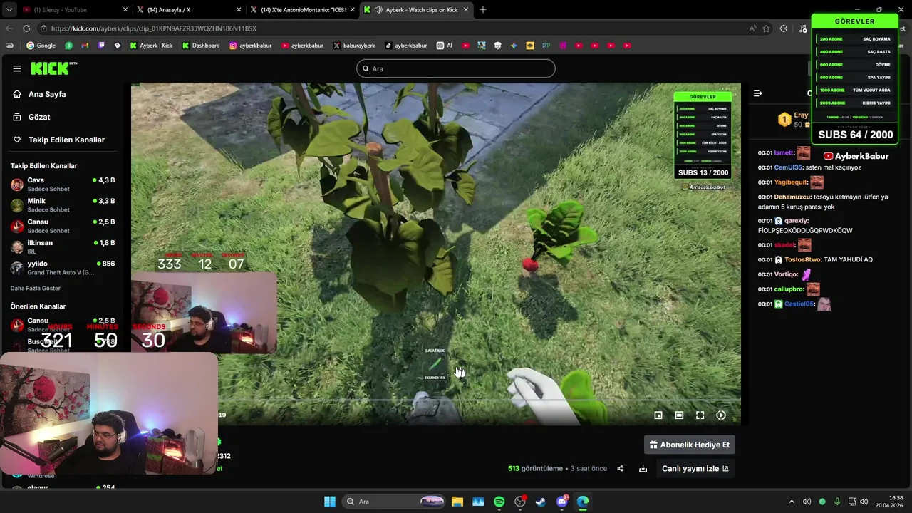Open Minik channel in followed list
Screen dimensions: 912x513
[63, 205]
